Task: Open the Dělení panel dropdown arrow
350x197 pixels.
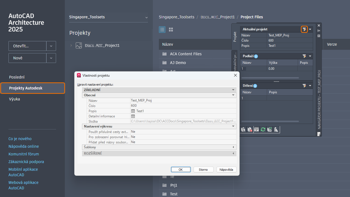Action: tap(310, 86)
